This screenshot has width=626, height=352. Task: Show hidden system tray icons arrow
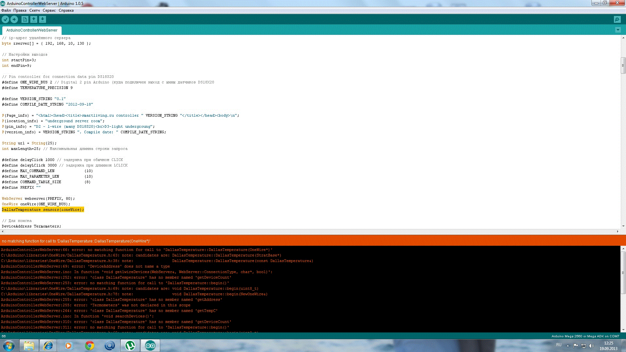tap(568, 345)
